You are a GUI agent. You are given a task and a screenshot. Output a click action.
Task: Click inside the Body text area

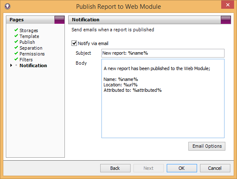(163, 98)
